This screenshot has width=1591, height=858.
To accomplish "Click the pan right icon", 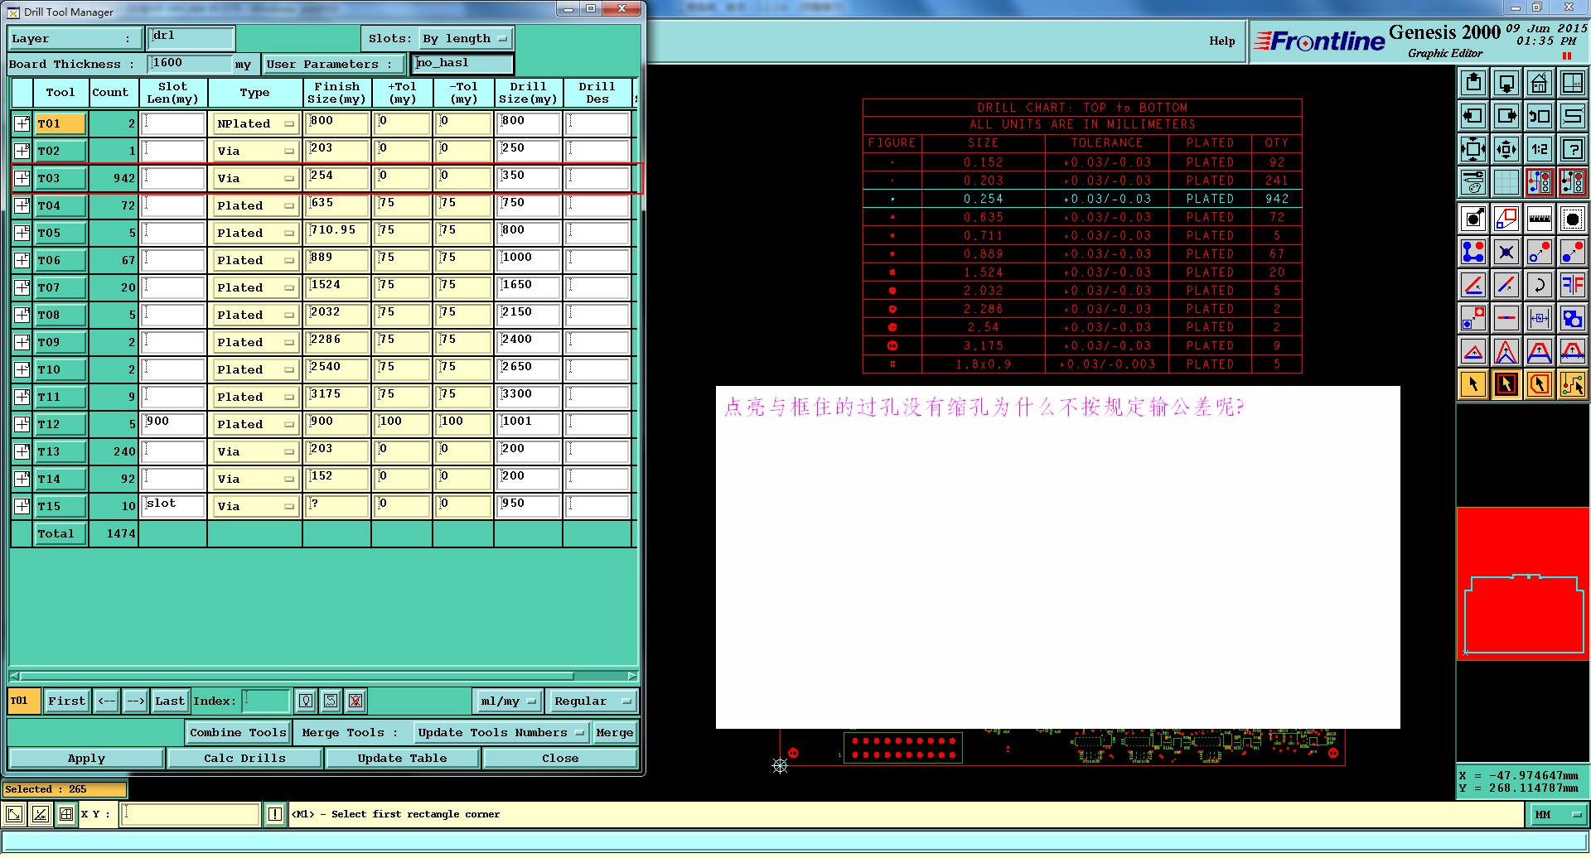I will click(1506, 116).
